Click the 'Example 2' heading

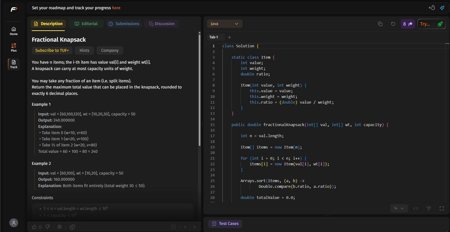tap(41, 163)
